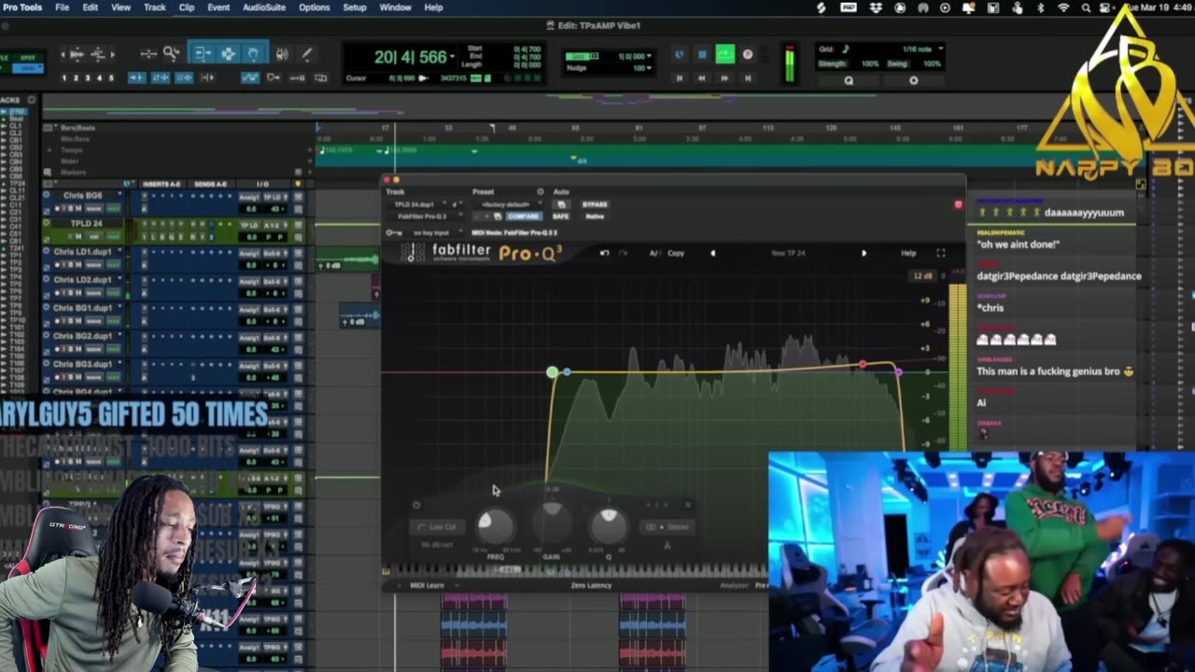The height and width of the screenshot is (672, 1195).
Task: Click undo arrow in Pro-Q 3 header
Action: point(603,253)
